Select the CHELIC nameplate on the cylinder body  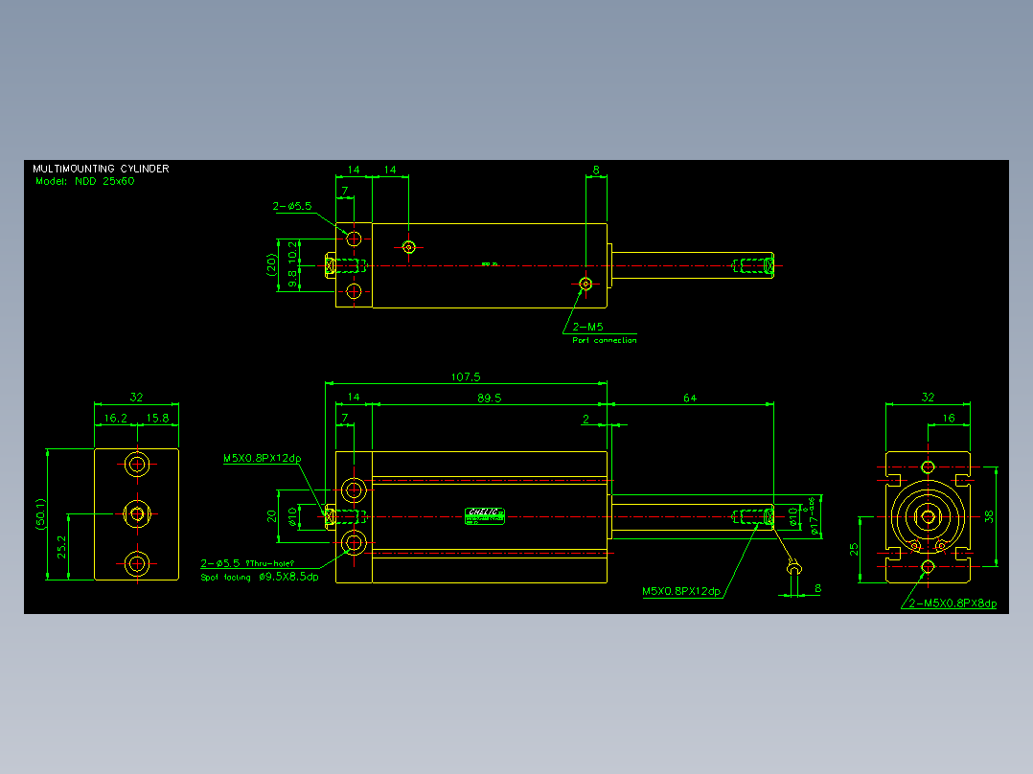[485, 515]
